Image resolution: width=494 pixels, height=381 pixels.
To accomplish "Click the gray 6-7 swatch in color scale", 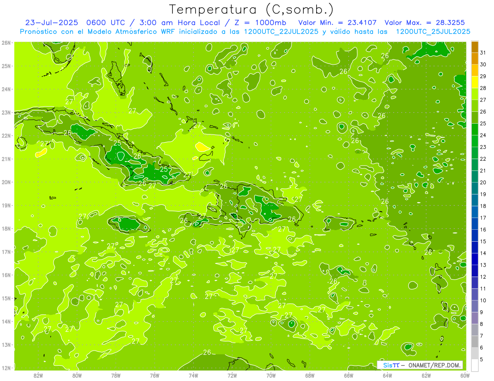I will (475, 341).
